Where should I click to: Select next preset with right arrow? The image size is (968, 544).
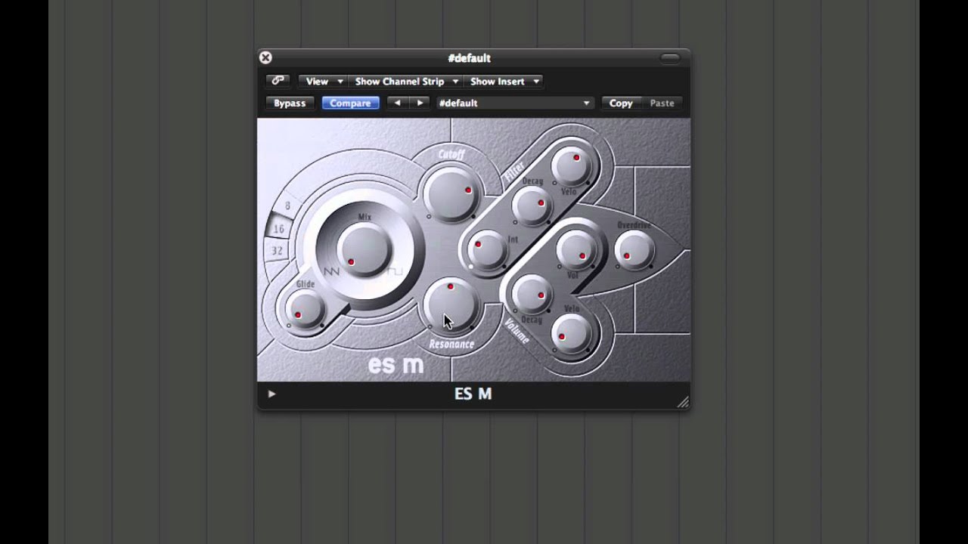tap(420, 103)
